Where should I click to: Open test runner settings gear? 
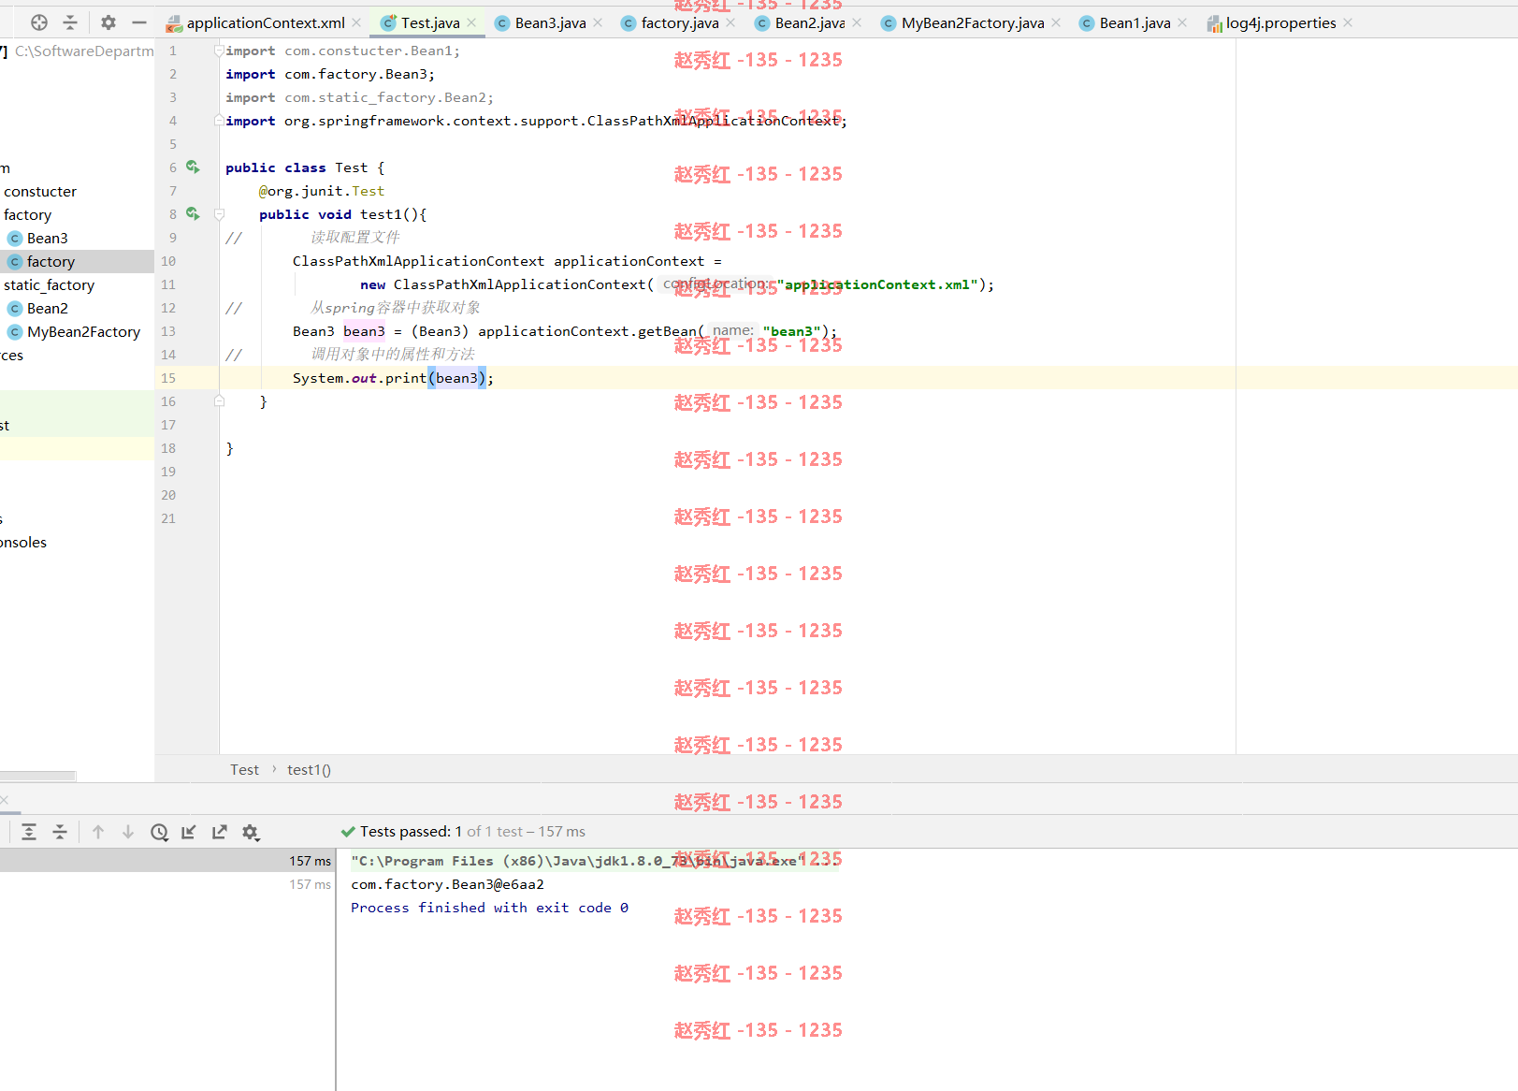coord(250,832)
